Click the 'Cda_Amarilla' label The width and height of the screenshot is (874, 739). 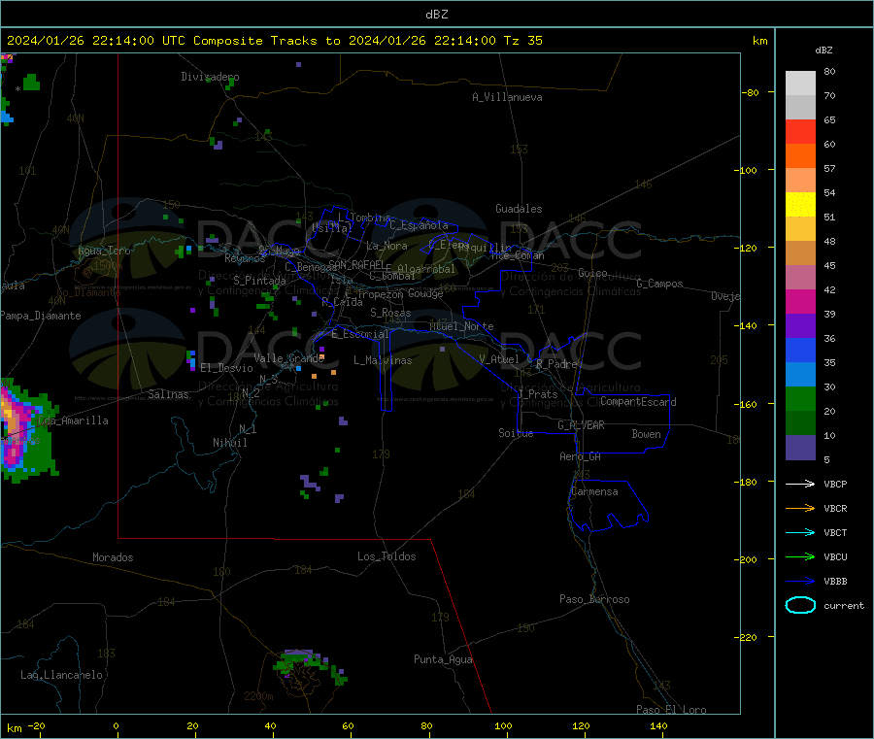pos(73,420)
